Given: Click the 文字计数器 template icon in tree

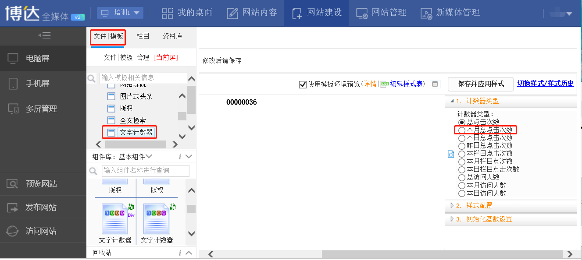Looking at the screenshot, I should click(x=111, y=132).
